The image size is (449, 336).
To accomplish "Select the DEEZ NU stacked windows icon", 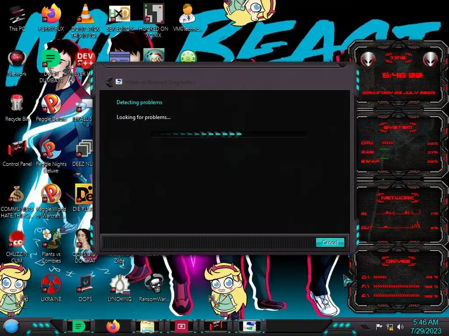I will click(x=83, y=153).
